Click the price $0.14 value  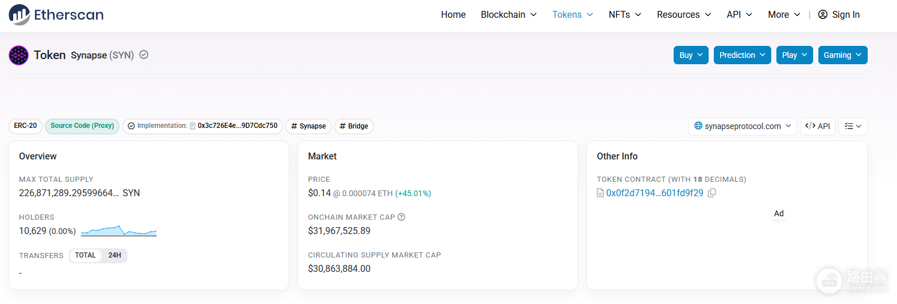pyautogui.click(x=319, y=193)
